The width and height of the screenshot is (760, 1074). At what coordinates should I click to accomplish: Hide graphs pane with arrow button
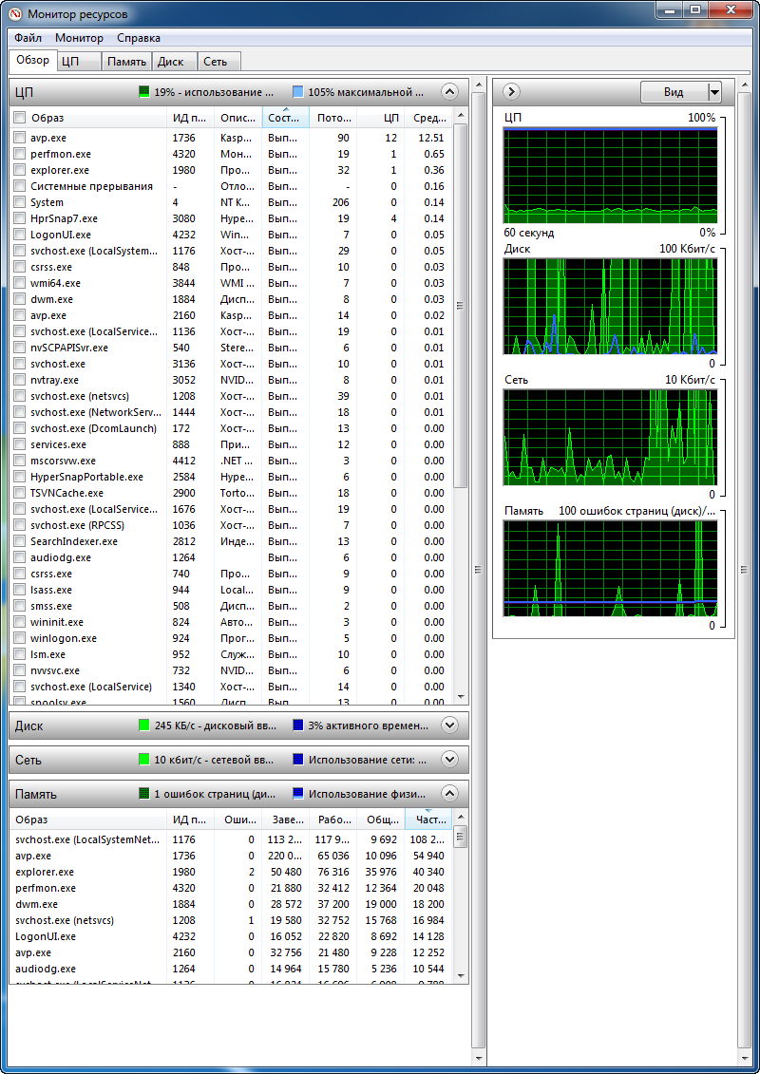512,92
